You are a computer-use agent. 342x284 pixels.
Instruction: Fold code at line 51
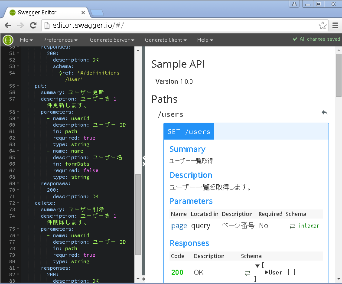[18, 53]
